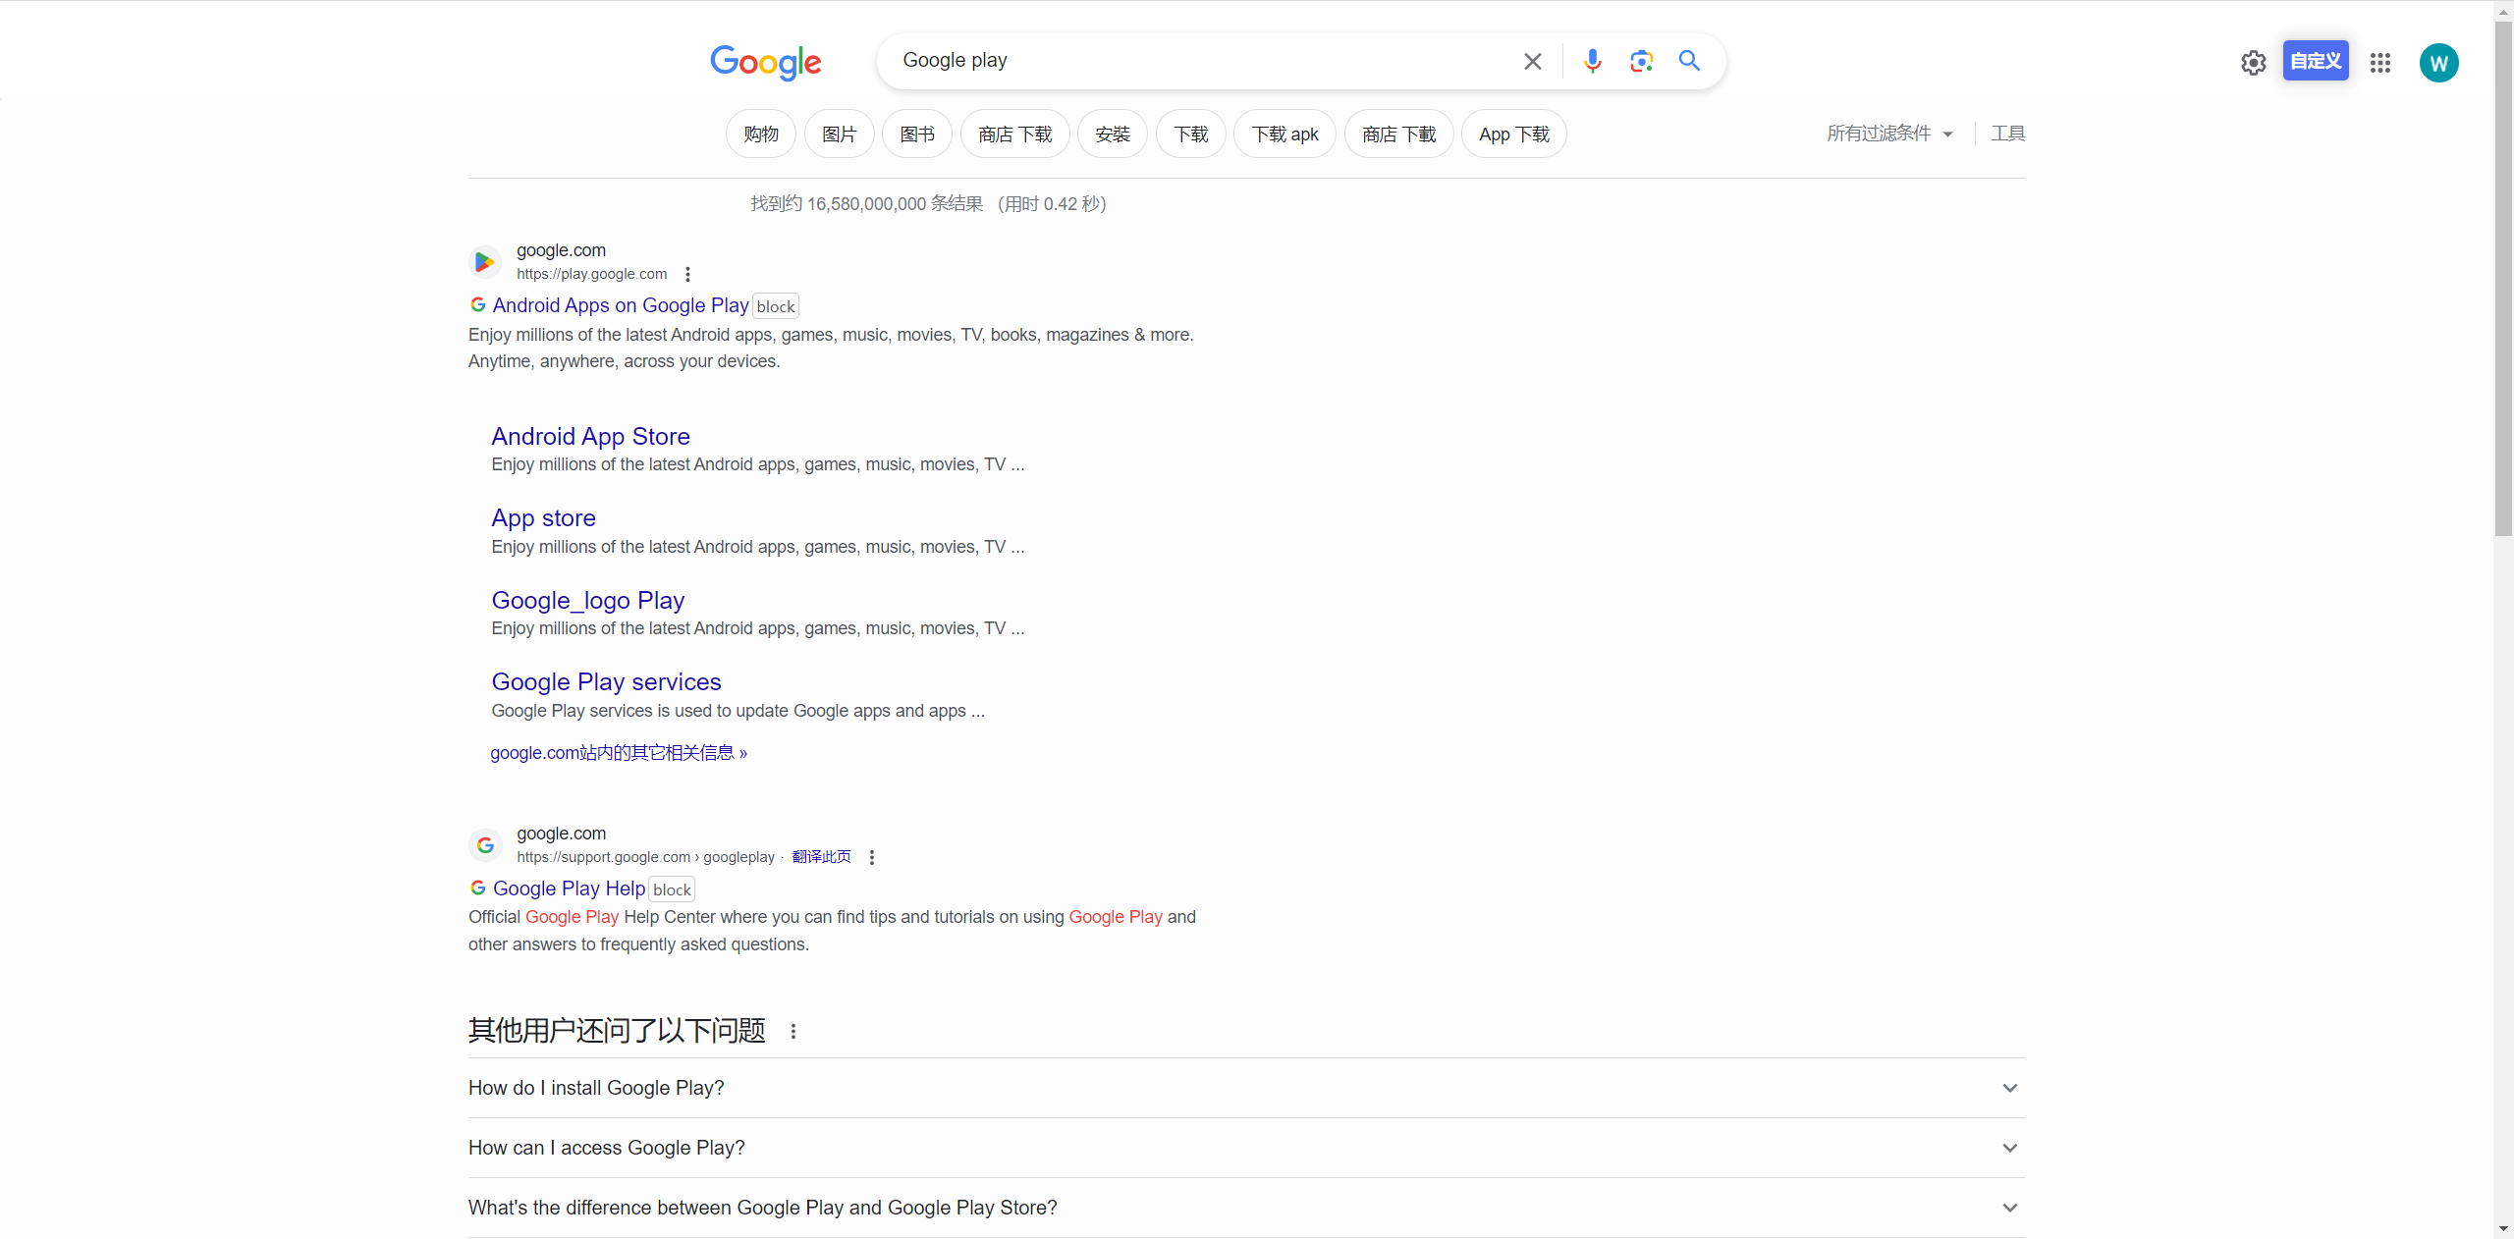Click the Google favicon next to support.google.com
The width and height of the screenshot is (2514, 1239).
tap(484, 844)
